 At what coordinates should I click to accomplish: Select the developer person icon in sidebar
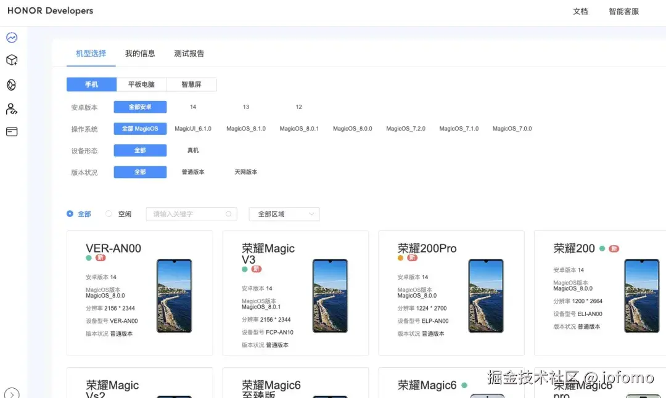(12, 108)
